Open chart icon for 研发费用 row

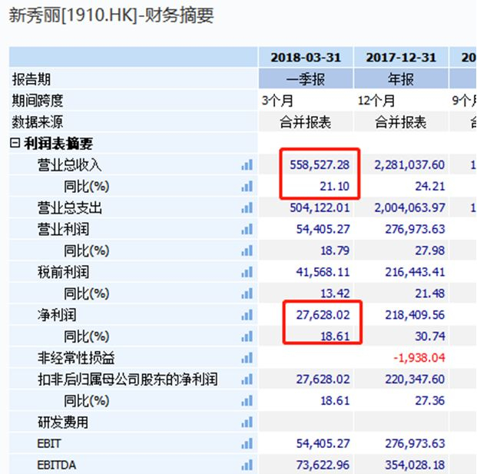click(247, 423)
